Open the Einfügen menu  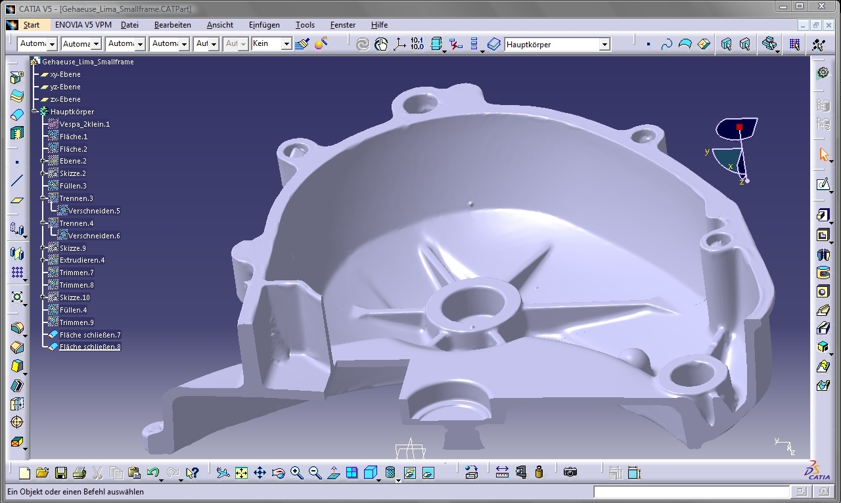click(264, 25)
